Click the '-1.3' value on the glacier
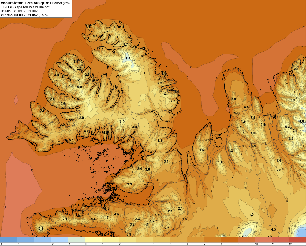 point(127,58)
